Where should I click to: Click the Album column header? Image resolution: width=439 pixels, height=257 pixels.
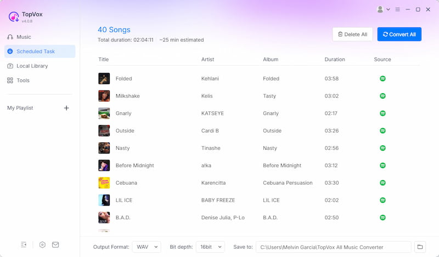click(271, 59)
